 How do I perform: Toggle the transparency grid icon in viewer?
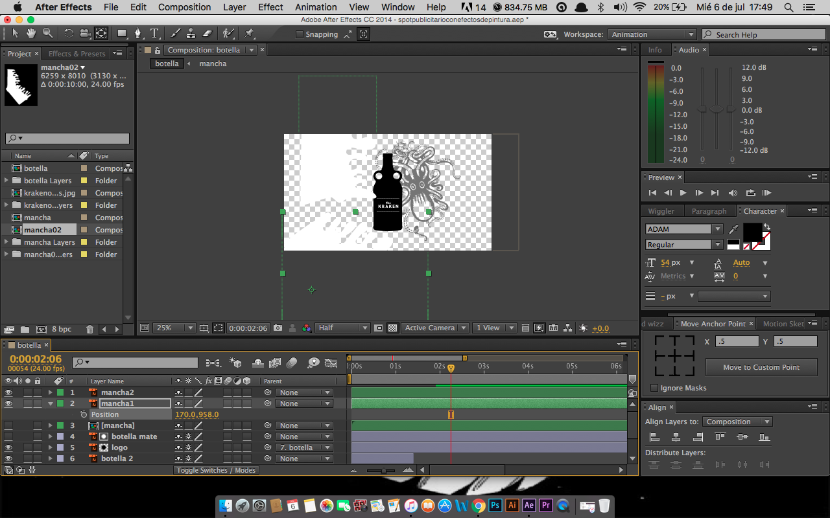coord(392,328)
